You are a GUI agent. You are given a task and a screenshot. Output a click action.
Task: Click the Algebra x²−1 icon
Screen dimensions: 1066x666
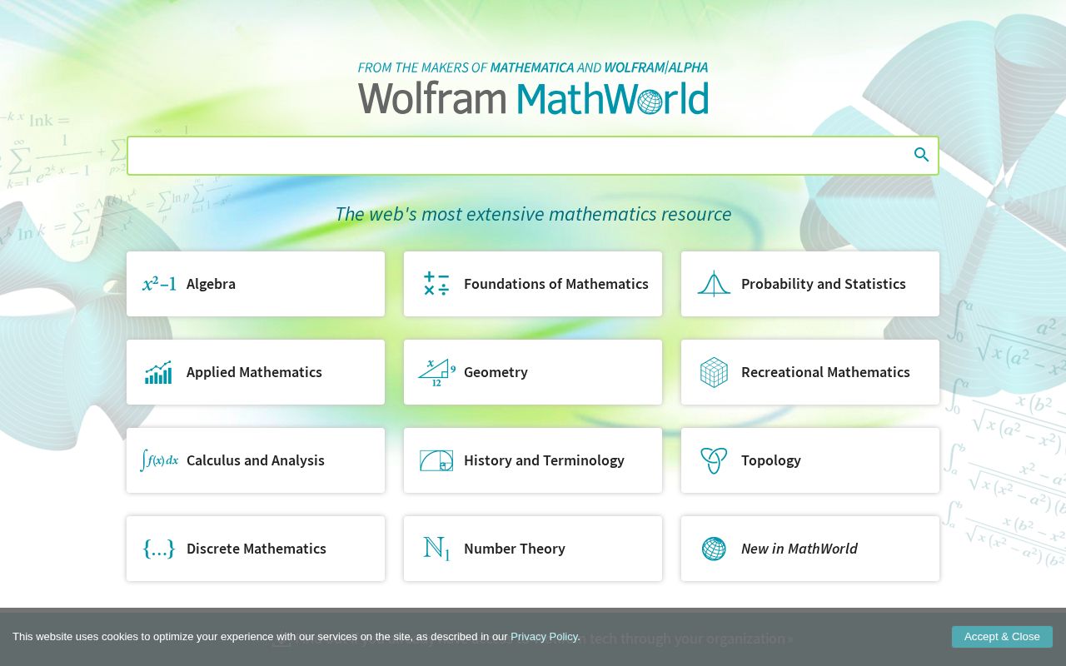click(158, 283)
